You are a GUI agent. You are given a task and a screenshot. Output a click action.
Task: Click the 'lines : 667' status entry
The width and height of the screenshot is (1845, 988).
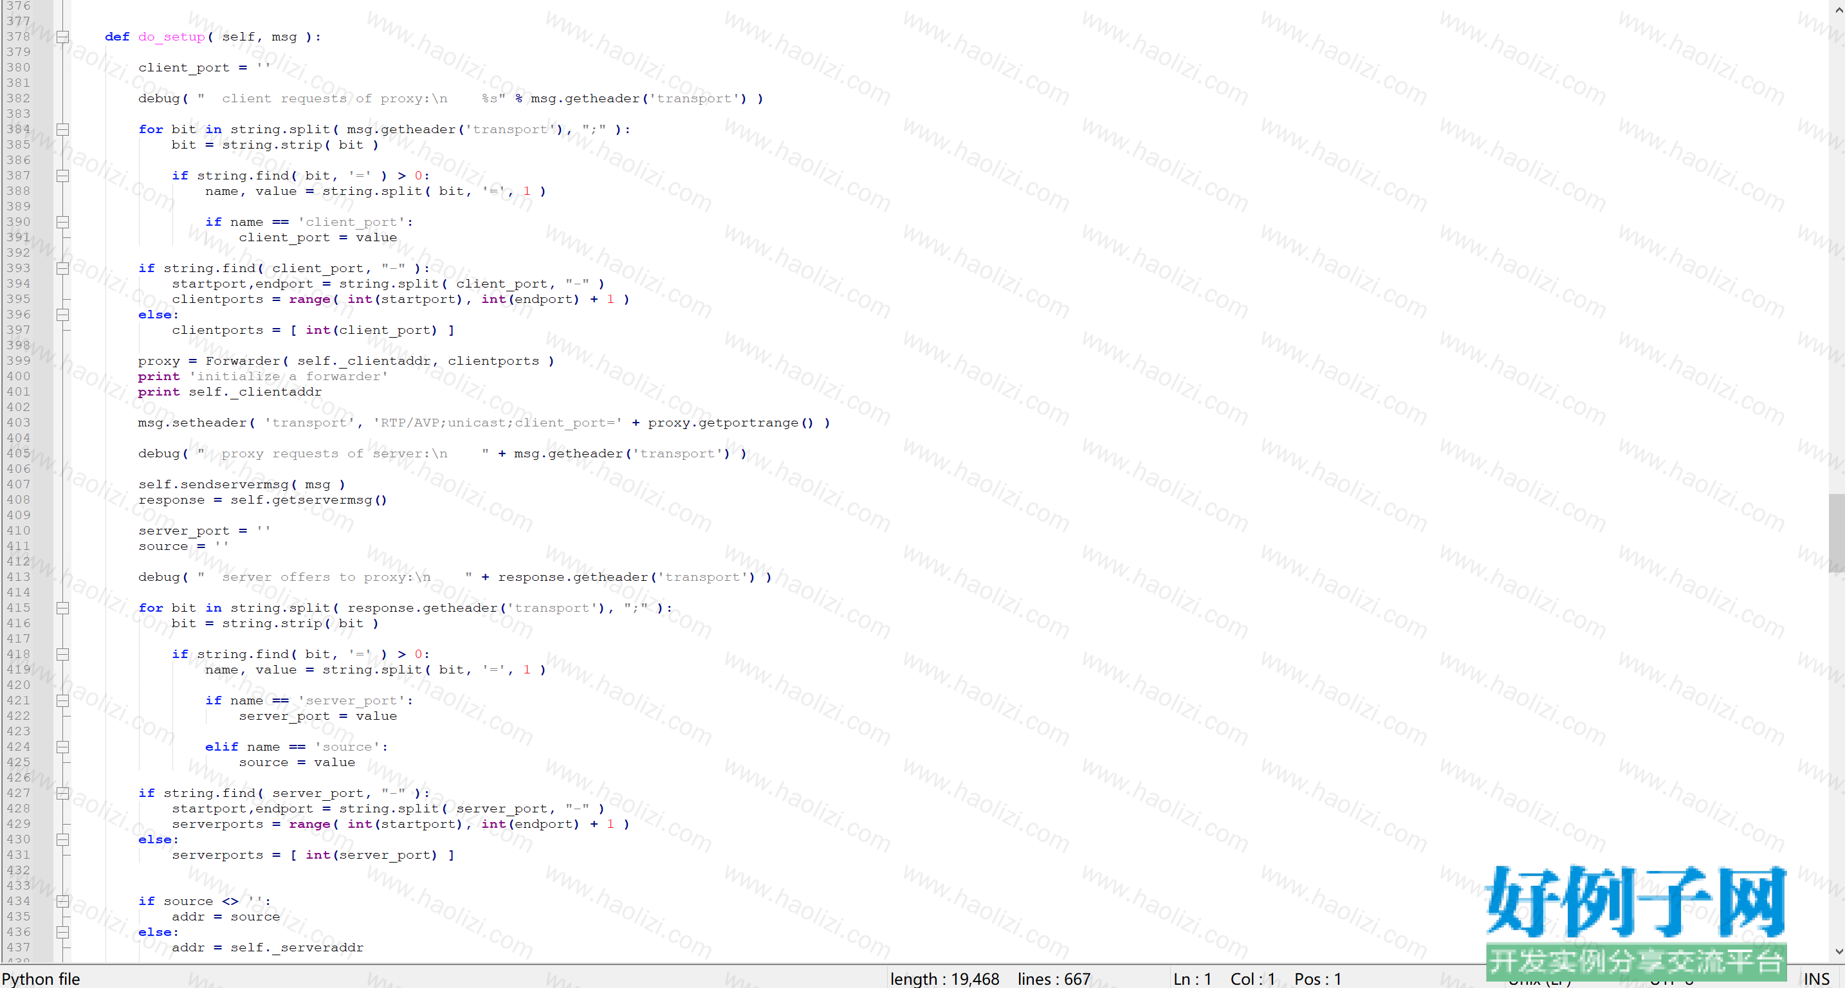click(x=1054, y=979)
